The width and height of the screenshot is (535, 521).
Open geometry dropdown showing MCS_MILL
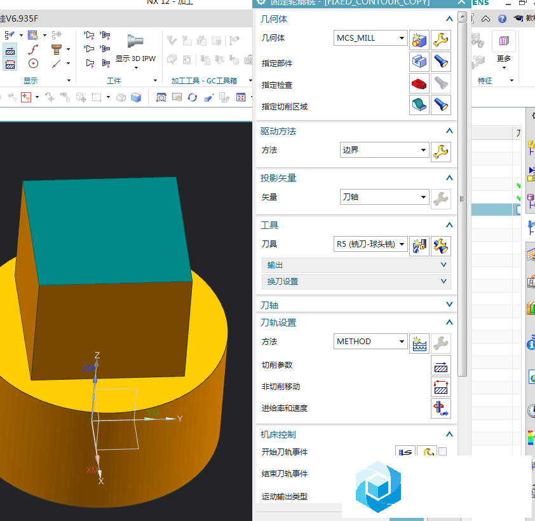coord(370,38)
